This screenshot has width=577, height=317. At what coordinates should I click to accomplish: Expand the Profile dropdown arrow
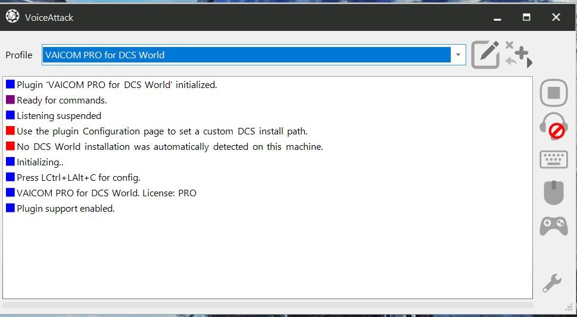tap(458, 55)
